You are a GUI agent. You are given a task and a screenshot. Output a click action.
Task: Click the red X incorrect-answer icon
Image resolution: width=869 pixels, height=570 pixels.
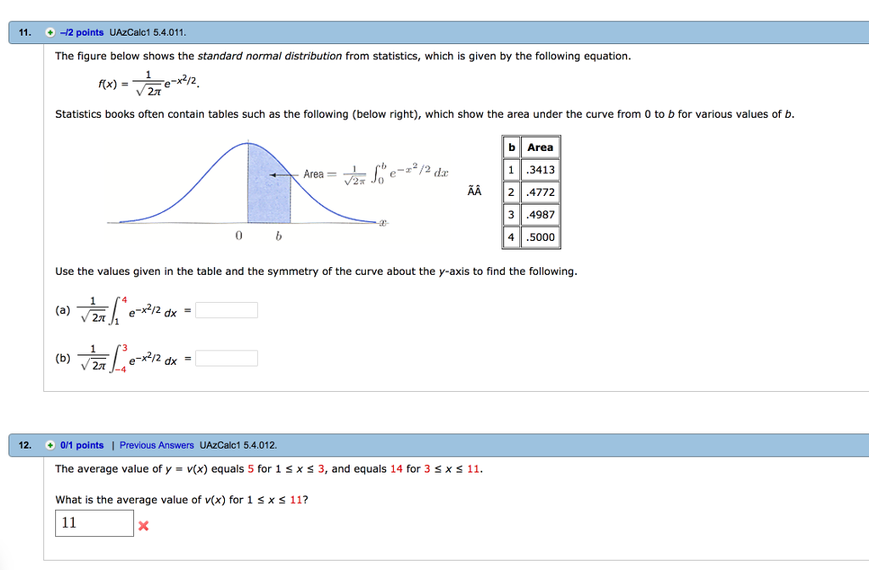pos(144,524)
